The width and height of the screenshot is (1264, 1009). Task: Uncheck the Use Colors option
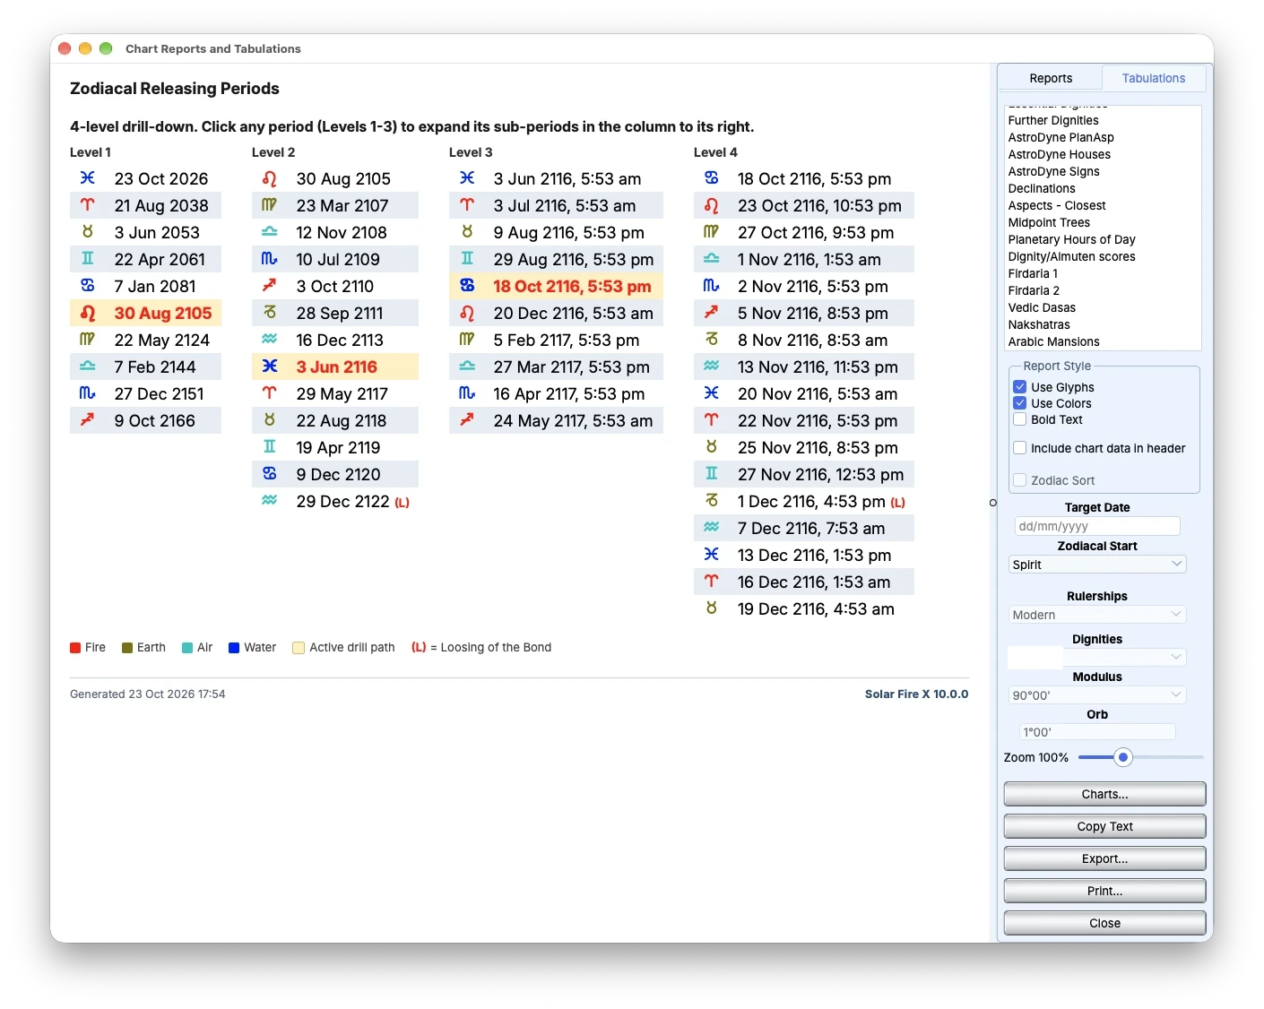(x=1019, y=403)
